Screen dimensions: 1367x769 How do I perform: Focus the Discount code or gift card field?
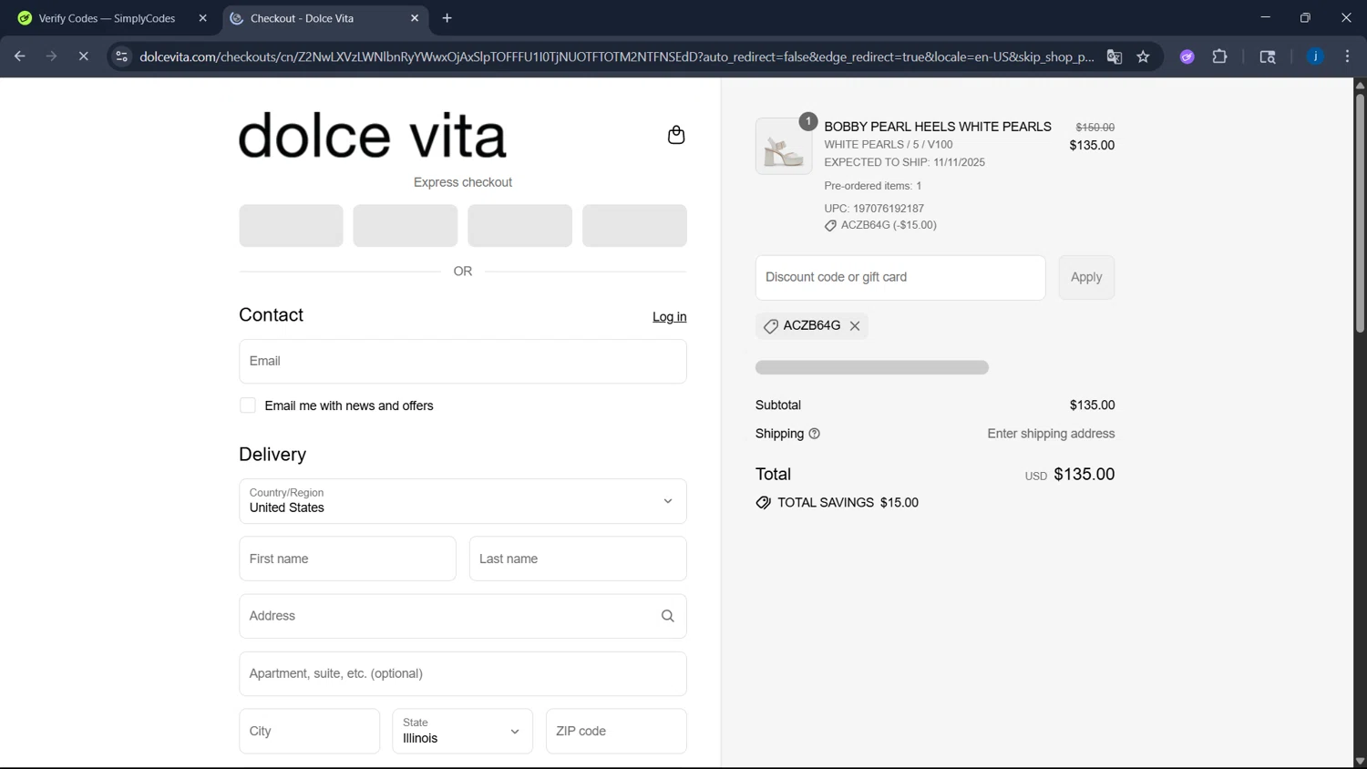coord(900,277)
